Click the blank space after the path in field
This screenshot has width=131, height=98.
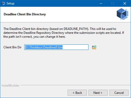75,47
